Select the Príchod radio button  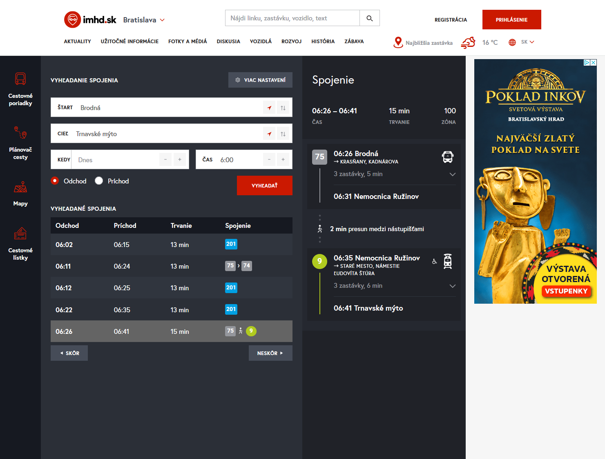pyautogui.click(x=99, y=181)
